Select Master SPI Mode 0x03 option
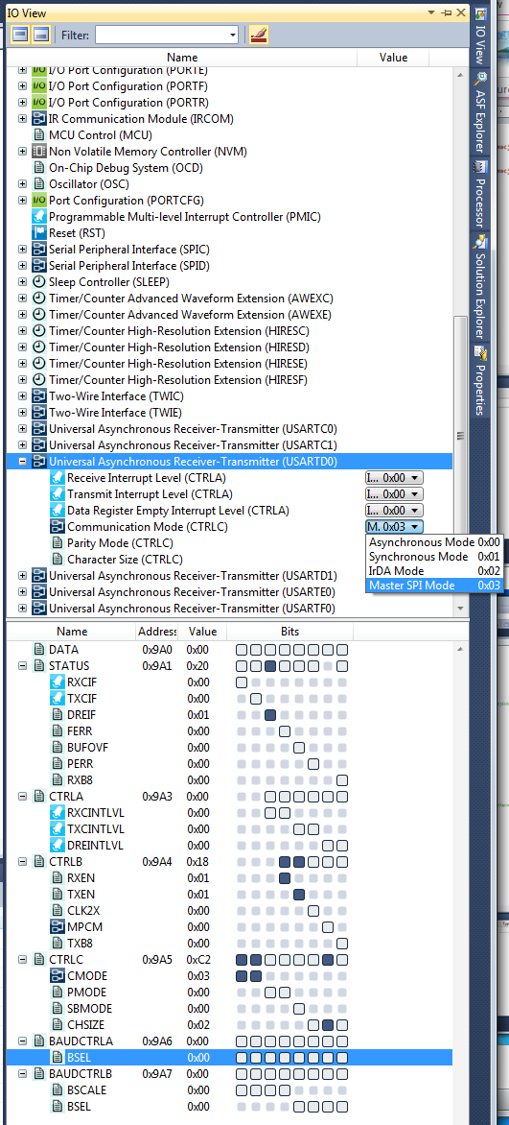Viewport: 509px width, 1125px height. [434, 586]
